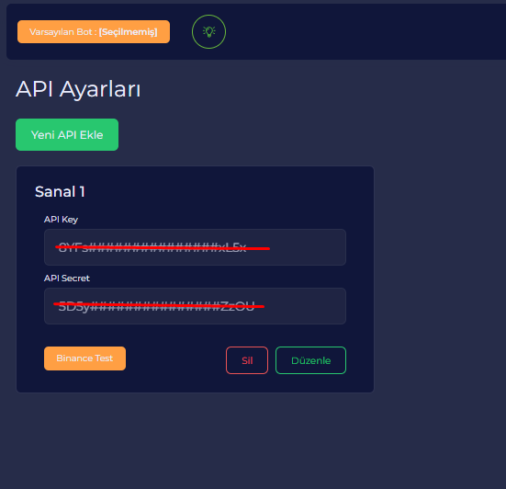Select the Sanal 1 card title
The height and width of the screenshot is (489, 506).
point(60,192)
